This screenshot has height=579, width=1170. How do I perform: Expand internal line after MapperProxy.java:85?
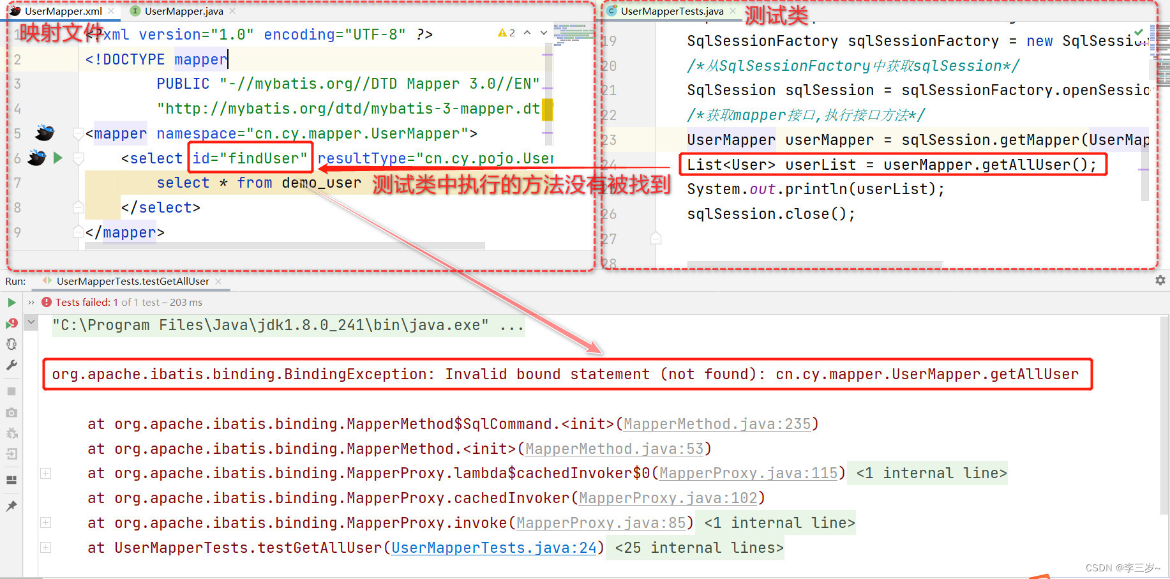coord(46,523)
